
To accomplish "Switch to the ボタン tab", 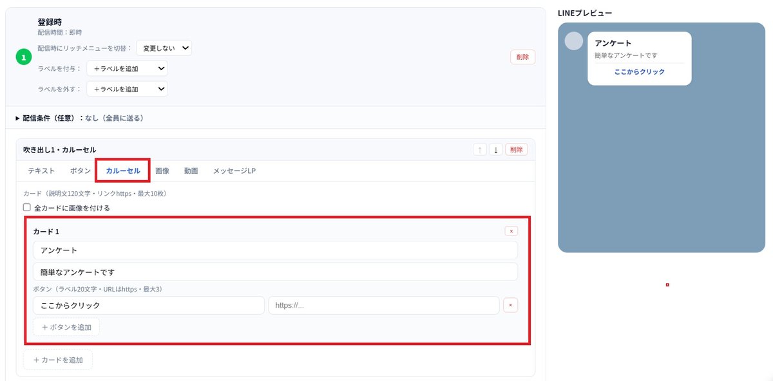I will 81,171.
